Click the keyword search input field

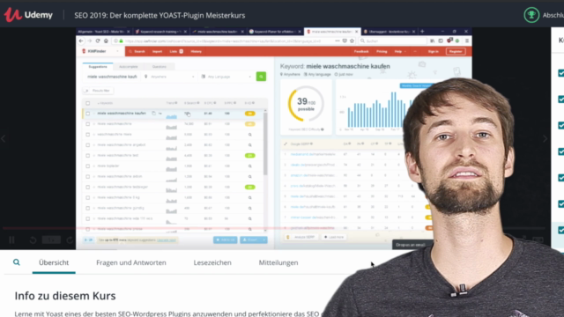pyautogui.click(x=112, y=77)
